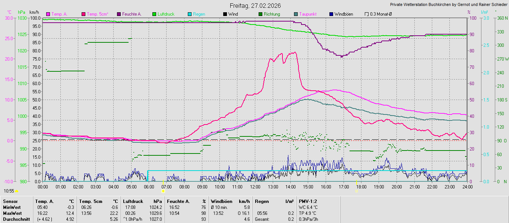Click the pink Temp. 5cm legend square

[83, 14]
